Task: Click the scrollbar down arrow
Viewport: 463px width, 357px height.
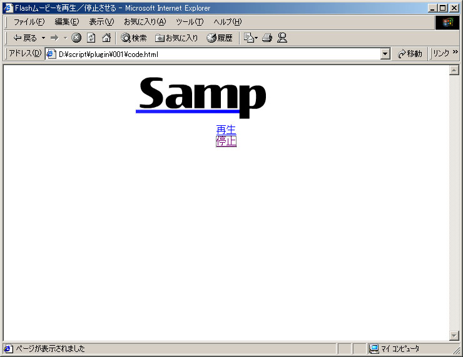Action: point(454,336)
